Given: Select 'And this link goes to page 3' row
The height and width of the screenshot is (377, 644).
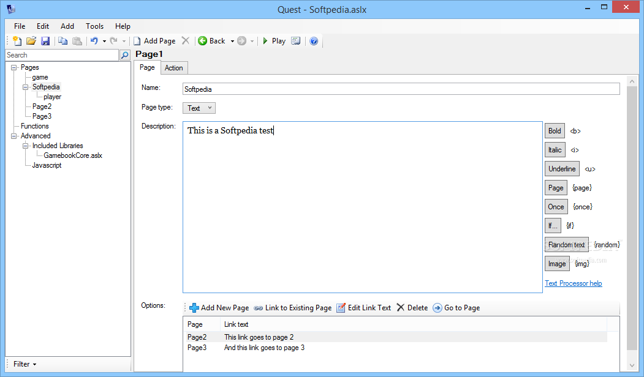Looking at the screenshot, I should coord(396,348).
